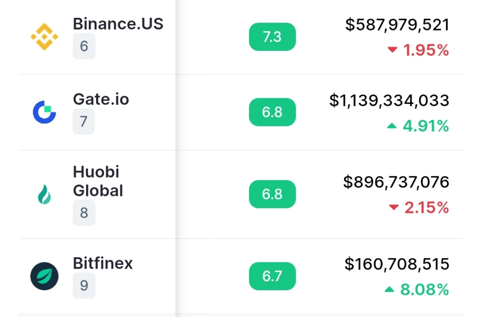Click the Binance.US exchange logo
Screen dimensions: 482x317
point(44,37)
